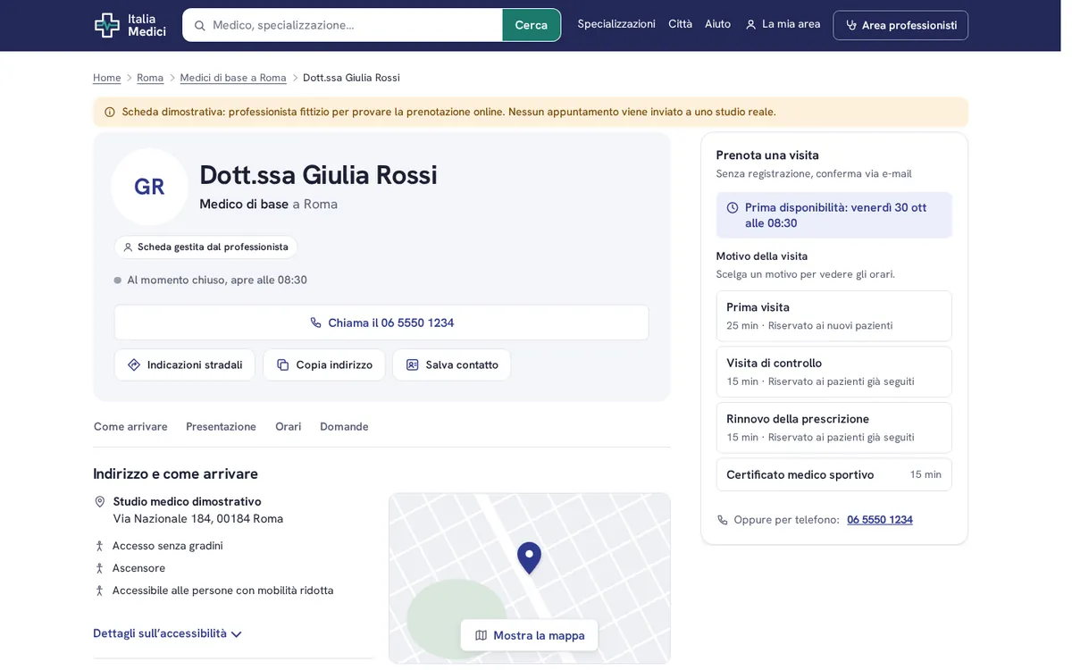Click the 06 5550 1234 phone link

pyautogui.click(x=880, y=520)
